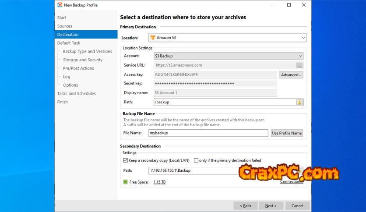Enable only if the primary destination failed
366x212 pixels.
click(x=196, y=160)
